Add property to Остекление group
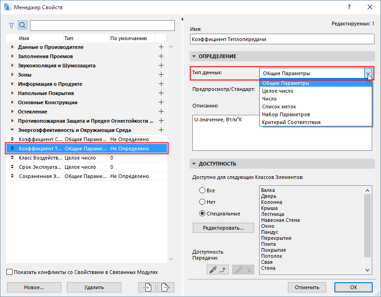Image resolution: width=381 pixels, height=297 pixels. click(x=161, y=112)
